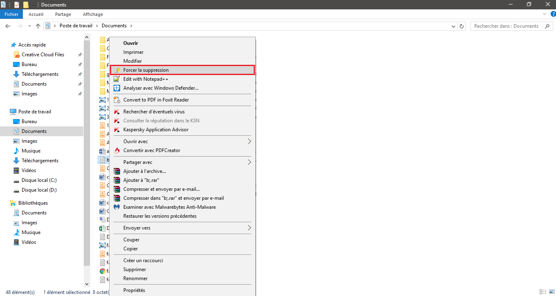The image size is (556, 296).
Task: Click the Properties checkmark icon in the title bar
Action: coord(17,4)
